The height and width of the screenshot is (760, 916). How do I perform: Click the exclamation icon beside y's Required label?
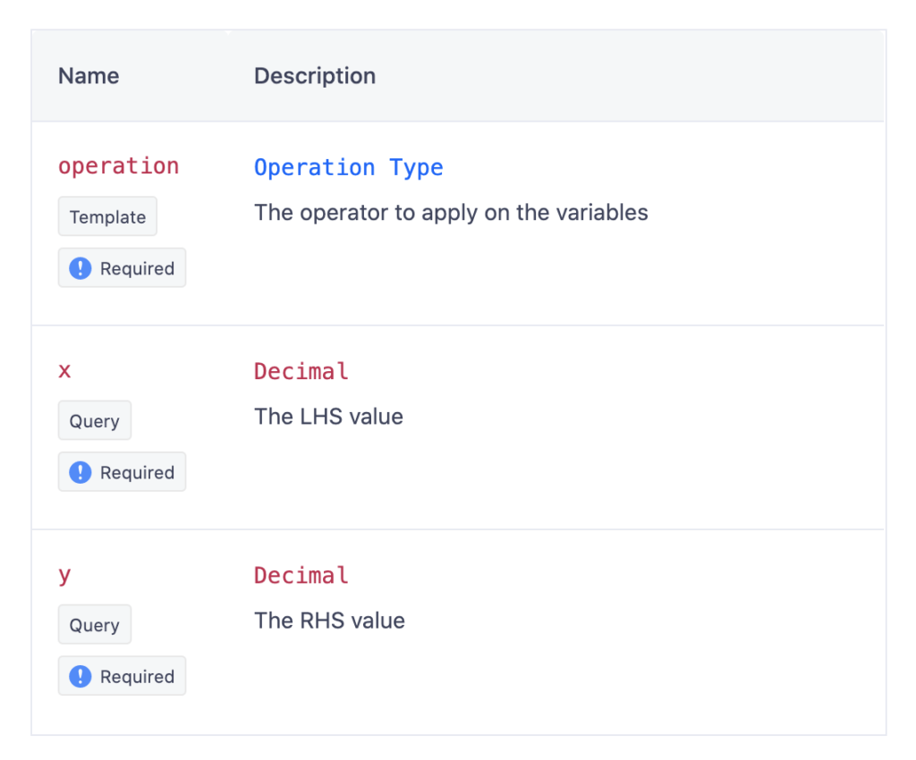(x=80, y=675)
